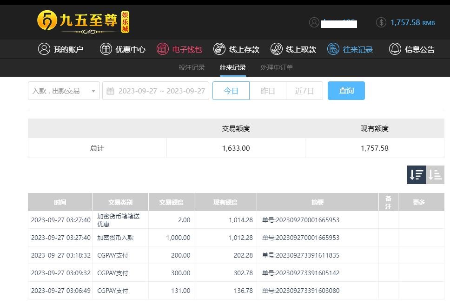Open 电子钱包 wallet icon

162,49
